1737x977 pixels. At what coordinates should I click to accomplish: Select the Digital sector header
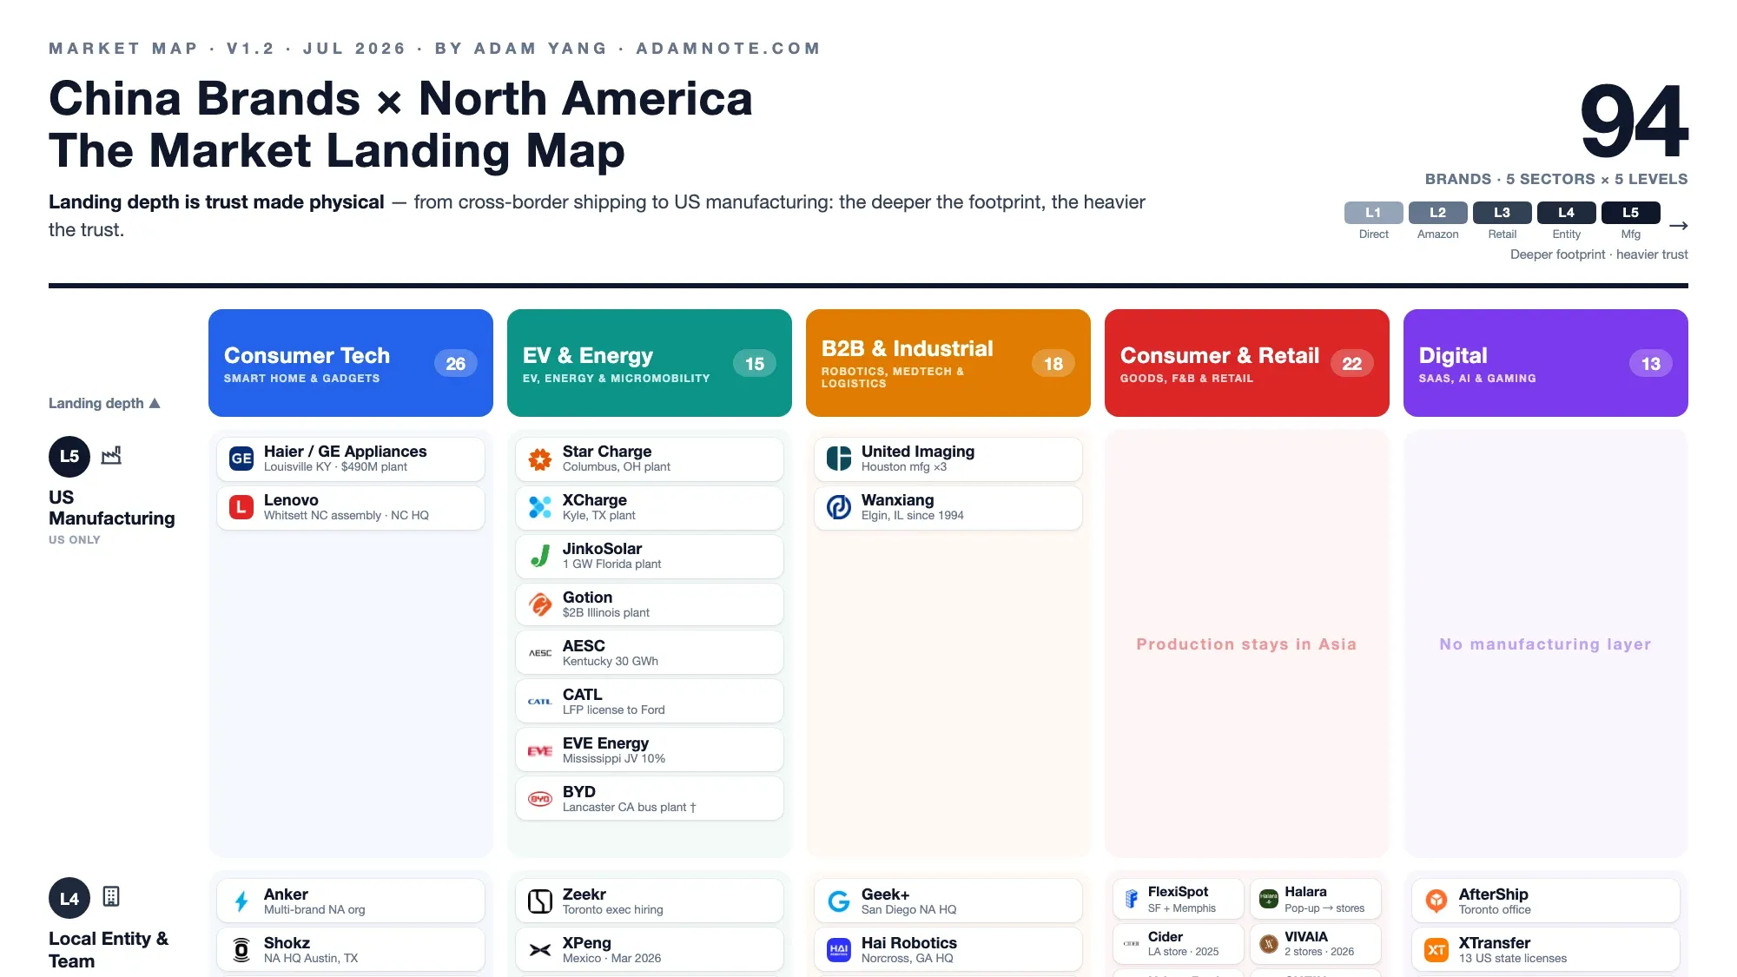point(1546,363)
